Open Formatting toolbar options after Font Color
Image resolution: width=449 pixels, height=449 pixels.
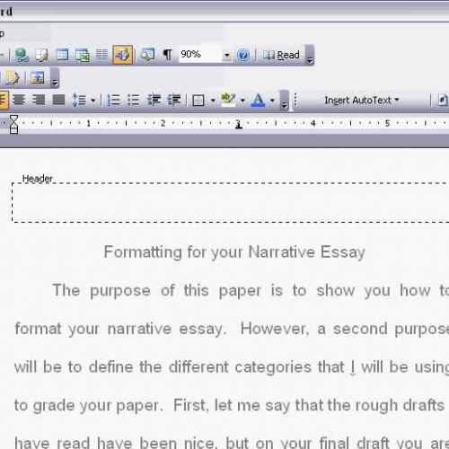285,101
